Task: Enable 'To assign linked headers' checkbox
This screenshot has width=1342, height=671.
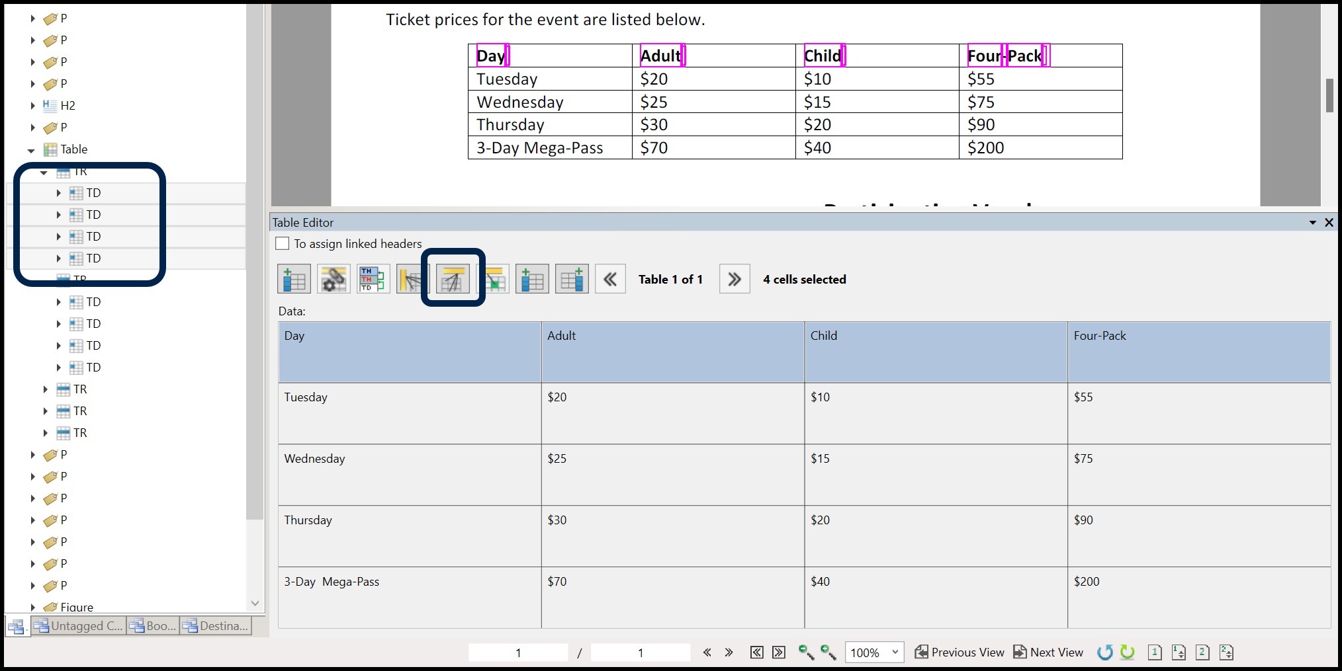Action: pyautogui.click(x=283, y=243)
